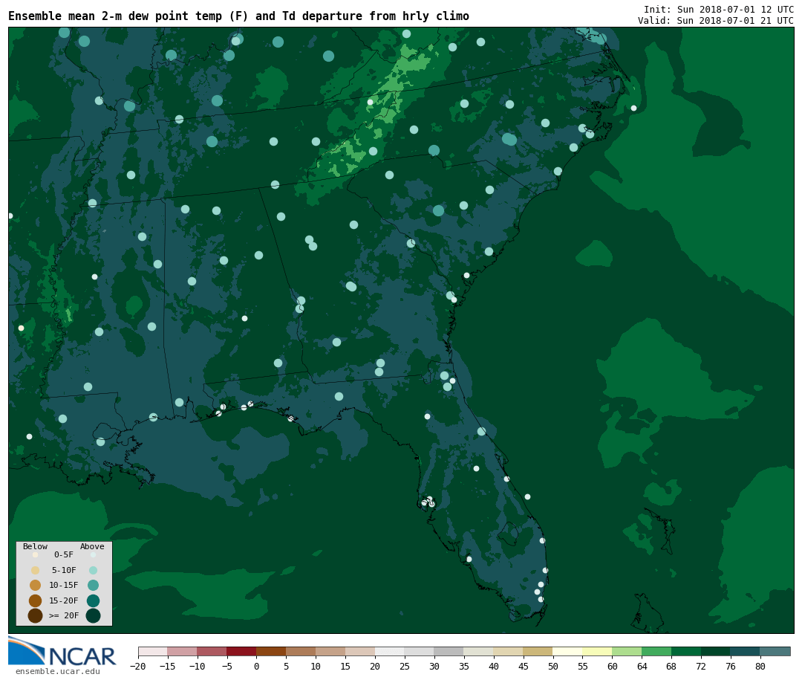This screenshot has width=802, height=680.
Task: Click the '5-10F' legend label
Action: 64,571
